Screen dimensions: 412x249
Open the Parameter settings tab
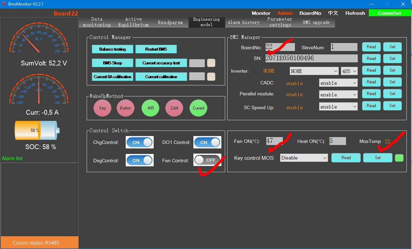pos(280,22)
